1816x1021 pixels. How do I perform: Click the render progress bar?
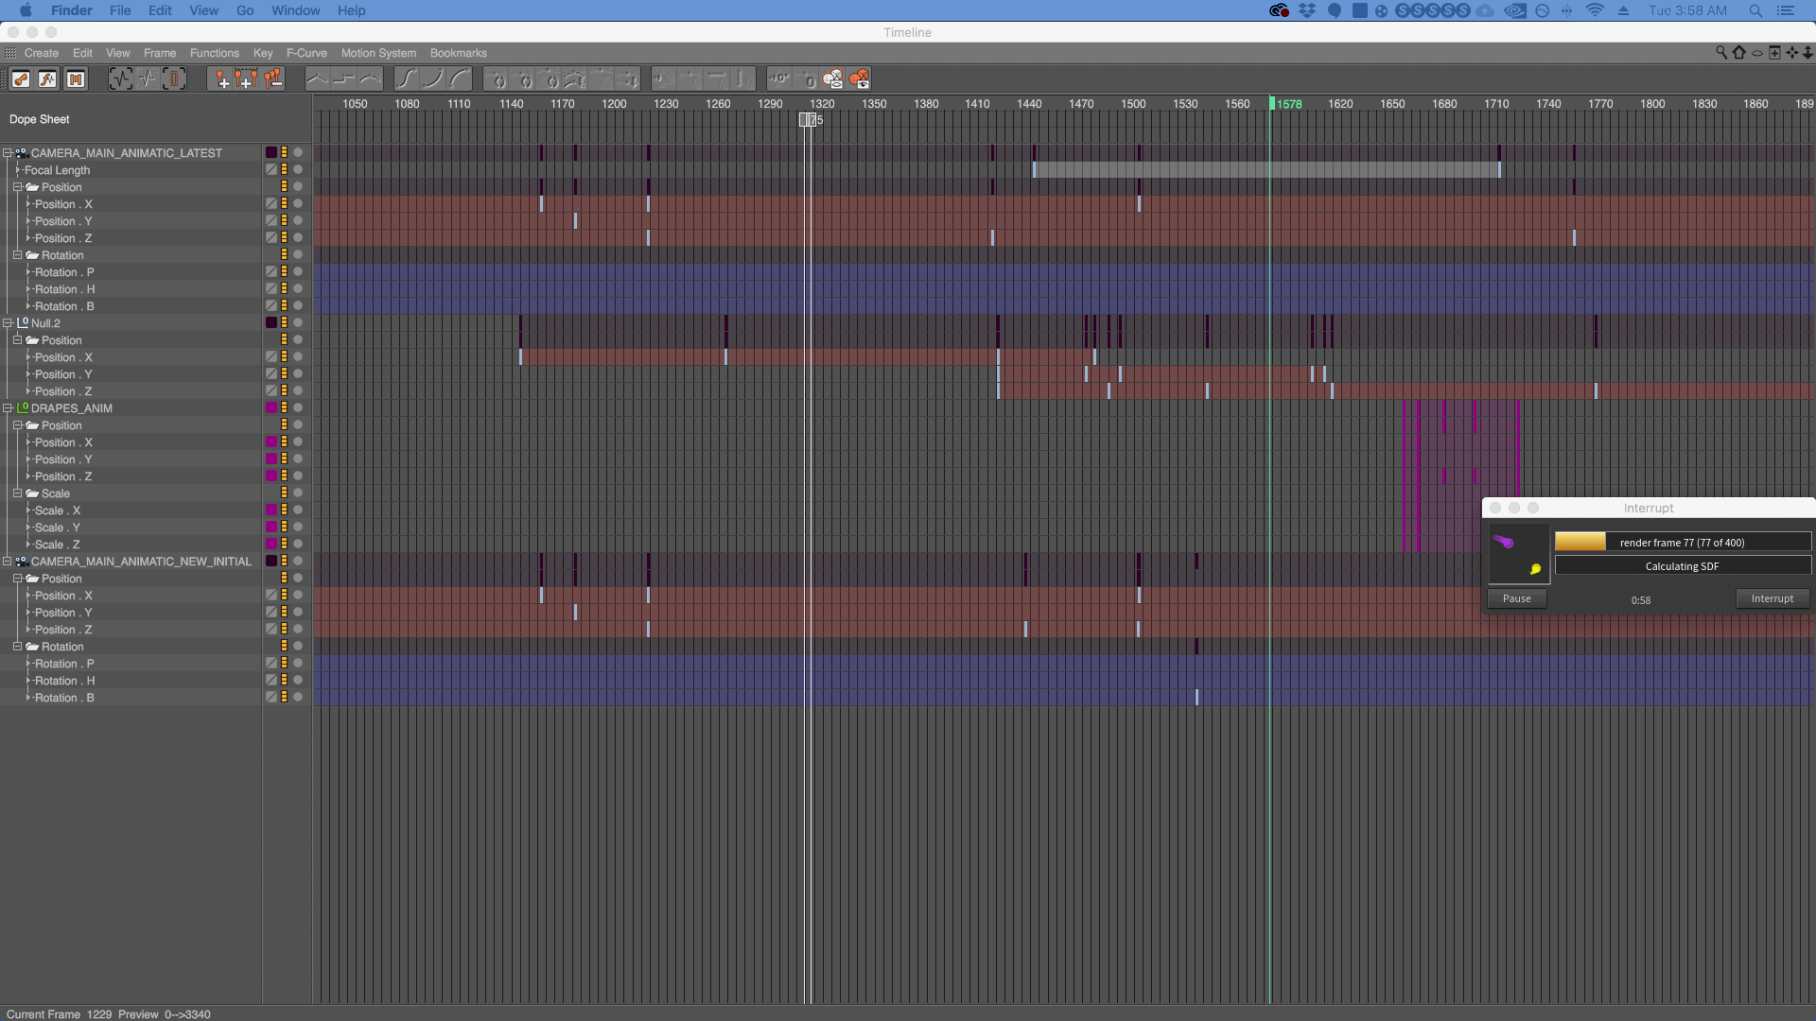point(1683,542)
